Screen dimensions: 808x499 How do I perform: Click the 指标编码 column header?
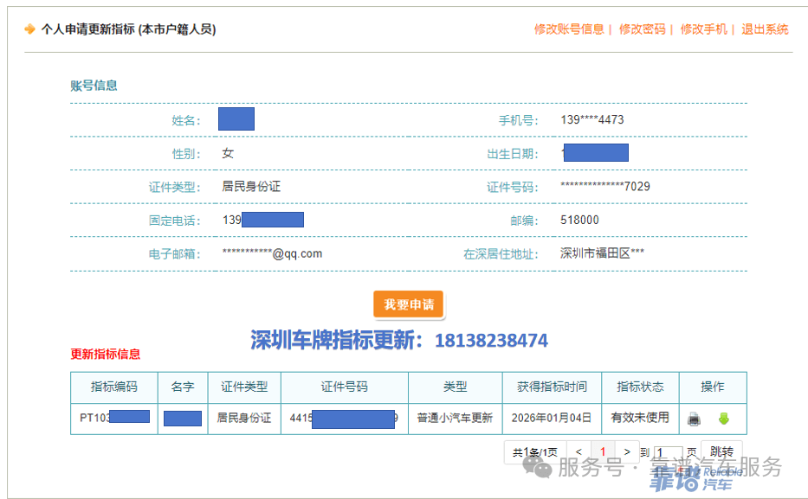tap(114, 387)
